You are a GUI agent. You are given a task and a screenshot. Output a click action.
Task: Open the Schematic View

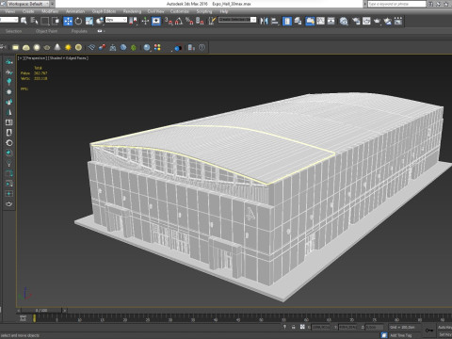[331, 21]
